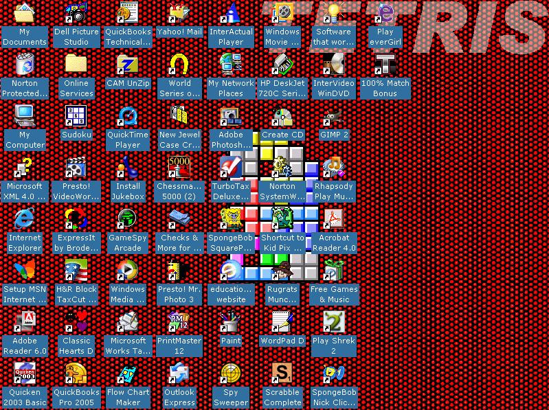Launch Microsoft Works Task Launcher
Viewport: 549px width, 410px height.
128,321
